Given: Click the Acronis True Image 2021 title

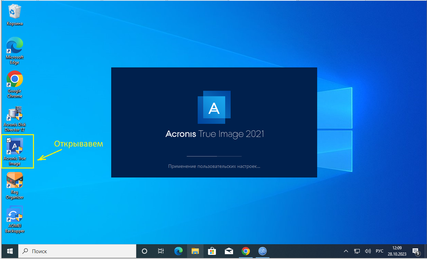Looking at the screenshot, I should (215, 134).
